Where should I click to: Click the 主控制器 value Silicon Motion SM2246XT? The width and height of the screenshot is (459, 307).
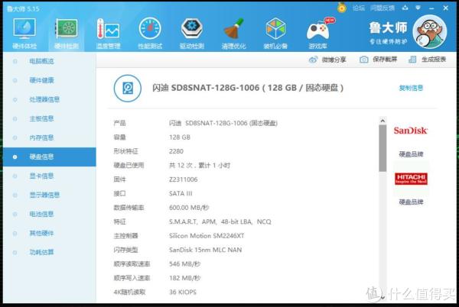(x=207, y=236)
